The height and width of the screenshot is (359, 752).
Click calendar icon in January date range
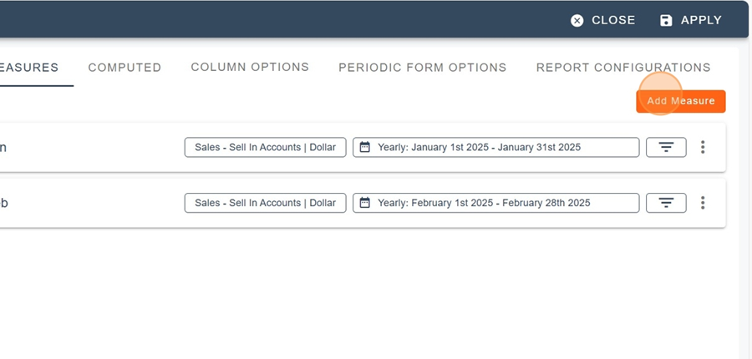pos(365,147)
